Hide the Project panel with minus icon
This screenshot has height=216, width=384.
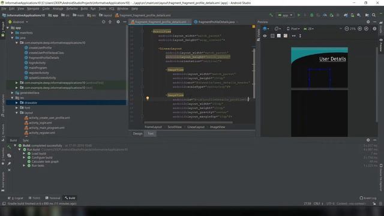pyautogui.click(x=124, y=22)
